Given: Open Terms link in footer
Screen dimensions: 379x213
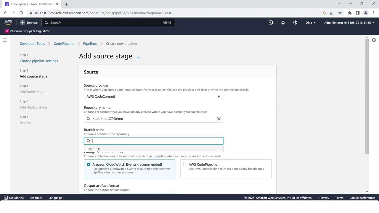Looking at the screenshot, I should (339, 198).
